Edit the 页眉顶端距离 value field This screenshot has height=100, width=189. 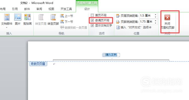click(x=146, y=16)
